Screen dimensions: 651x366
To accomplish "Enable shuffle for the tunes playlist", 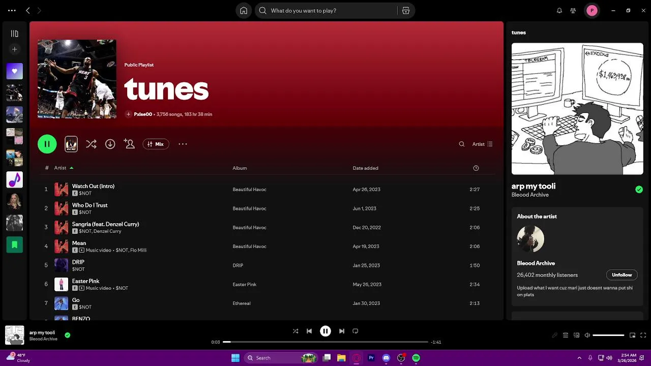I will point(91,144).
